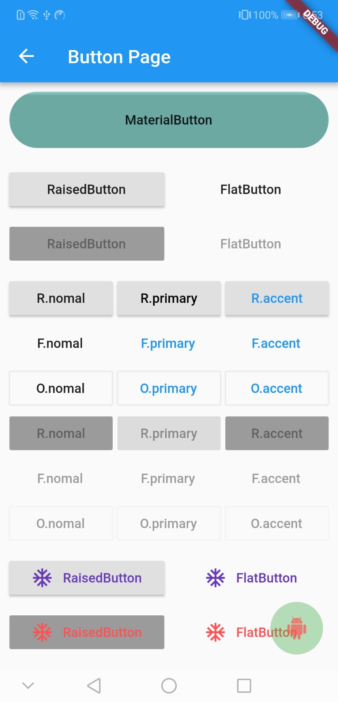
Task: Tap the blue F.primary flat button
Action: [168, 343]
